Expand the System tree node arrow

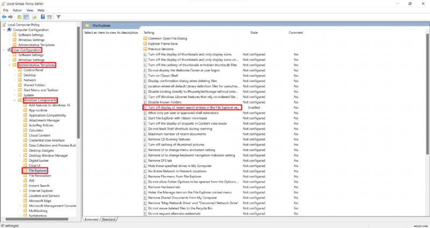15,95
